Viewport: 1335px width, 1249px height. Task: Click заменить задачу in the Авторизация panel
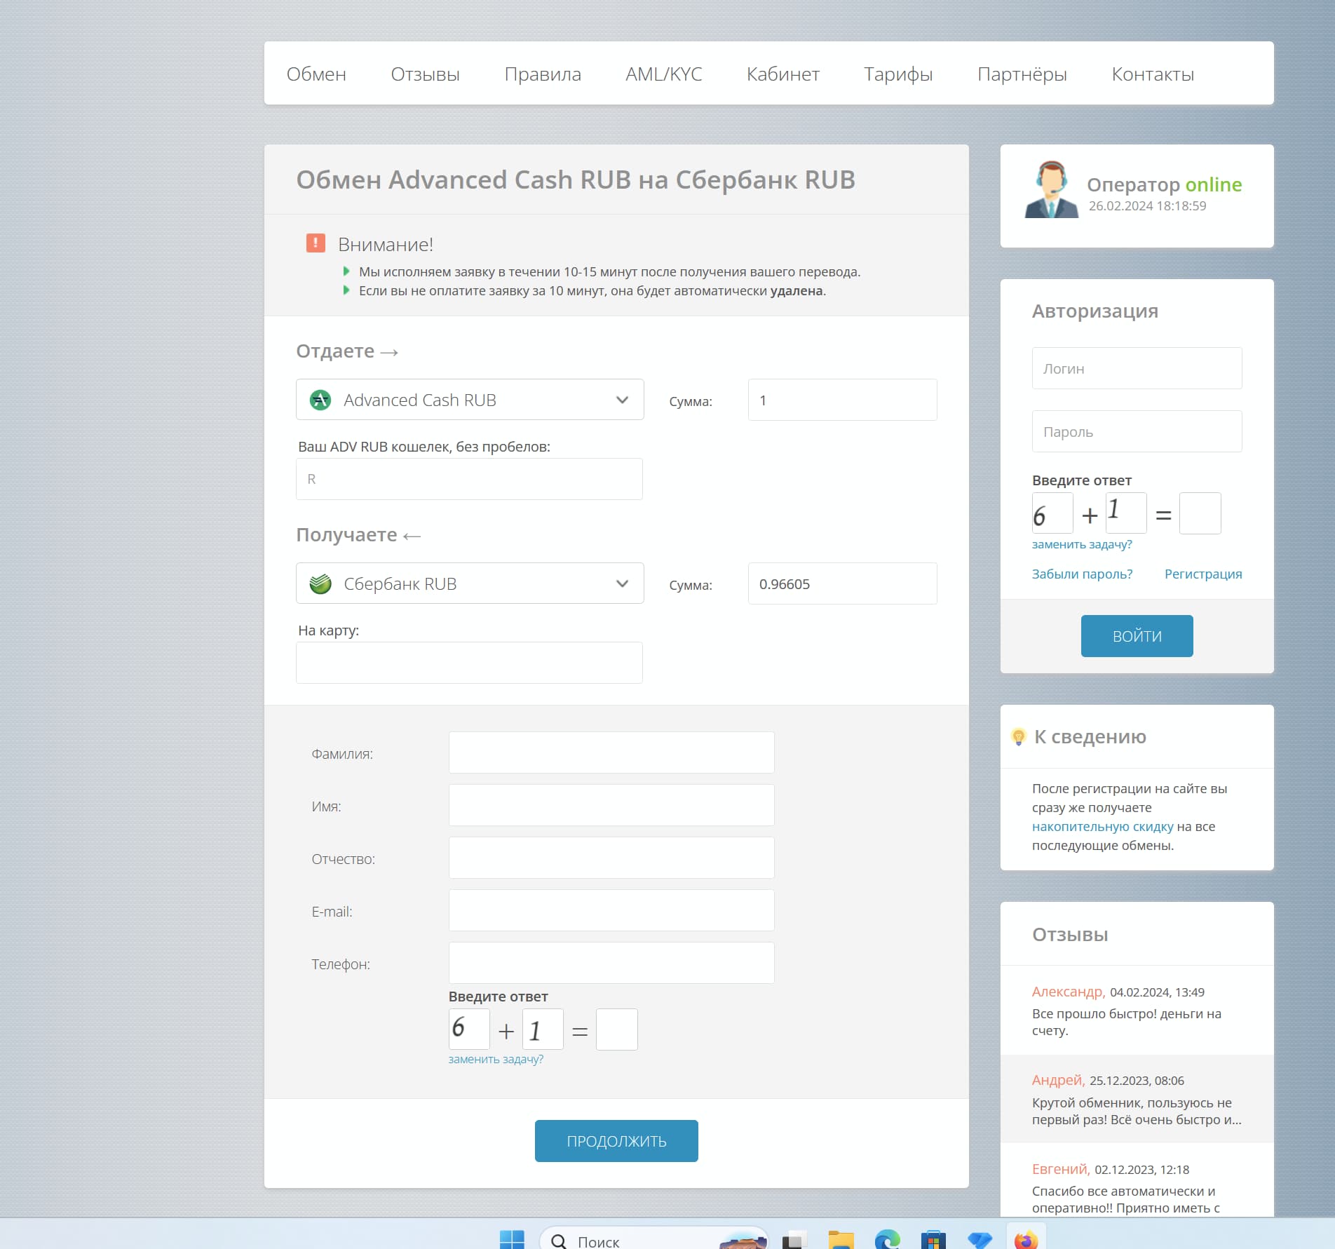click(1082, 544)
